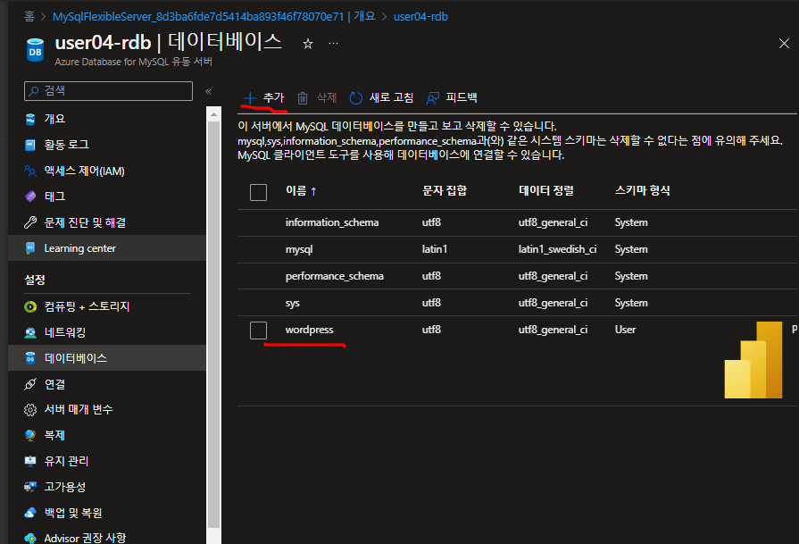Check the wordpress database row checkbox
Image resolution: width=799 pixels, height=544 pixels.
(258, 331)
